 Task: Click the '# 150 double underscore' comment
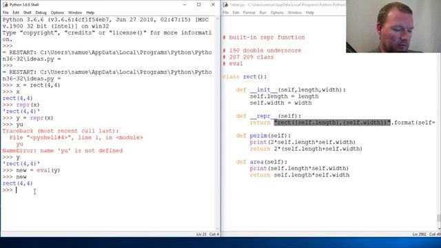(262, 50)
